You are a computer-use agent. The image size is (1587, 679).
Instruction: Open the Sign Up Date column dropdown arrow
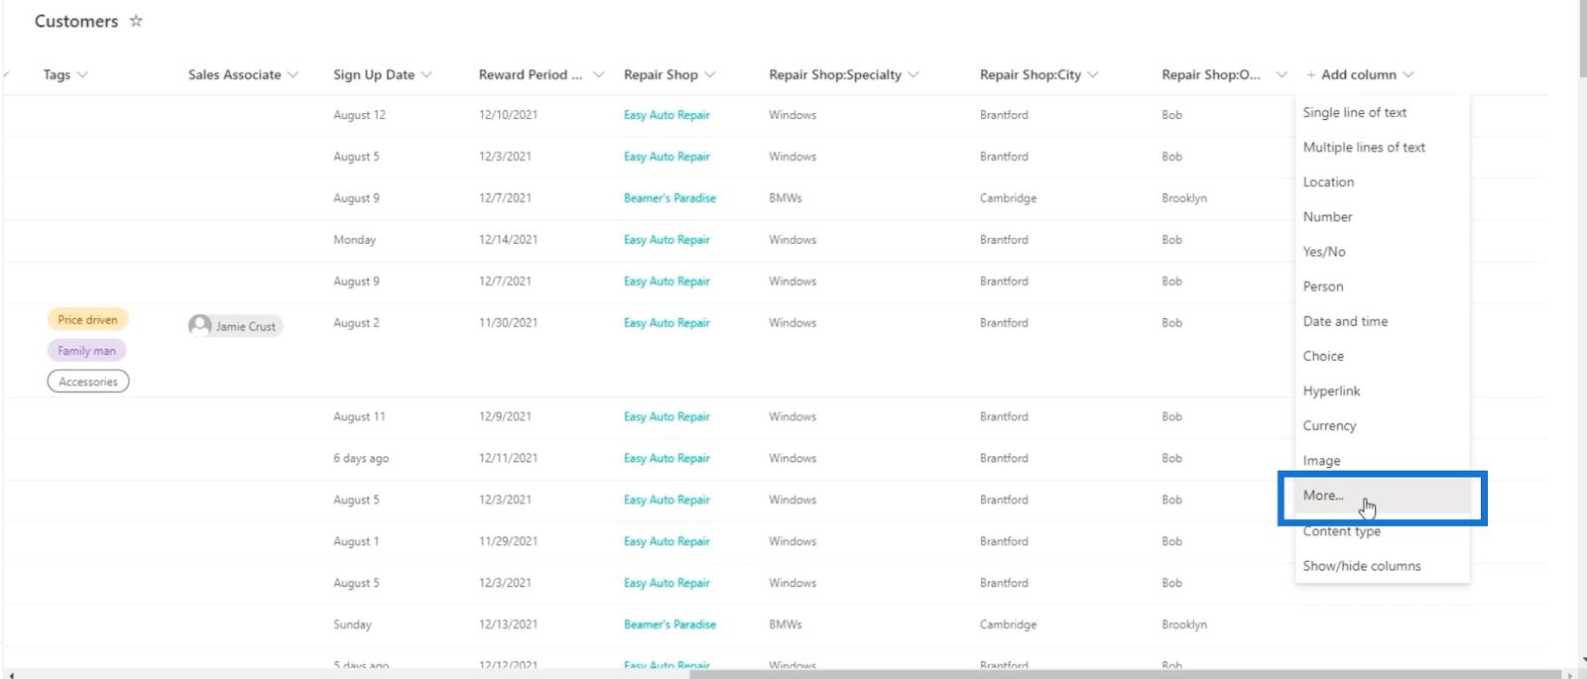click(427, 74)
